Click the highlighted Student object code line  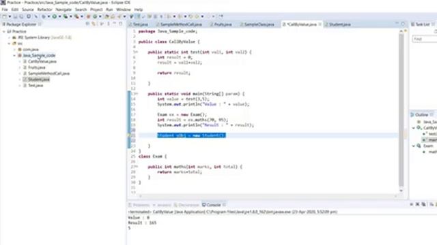(x=191, y=135)
